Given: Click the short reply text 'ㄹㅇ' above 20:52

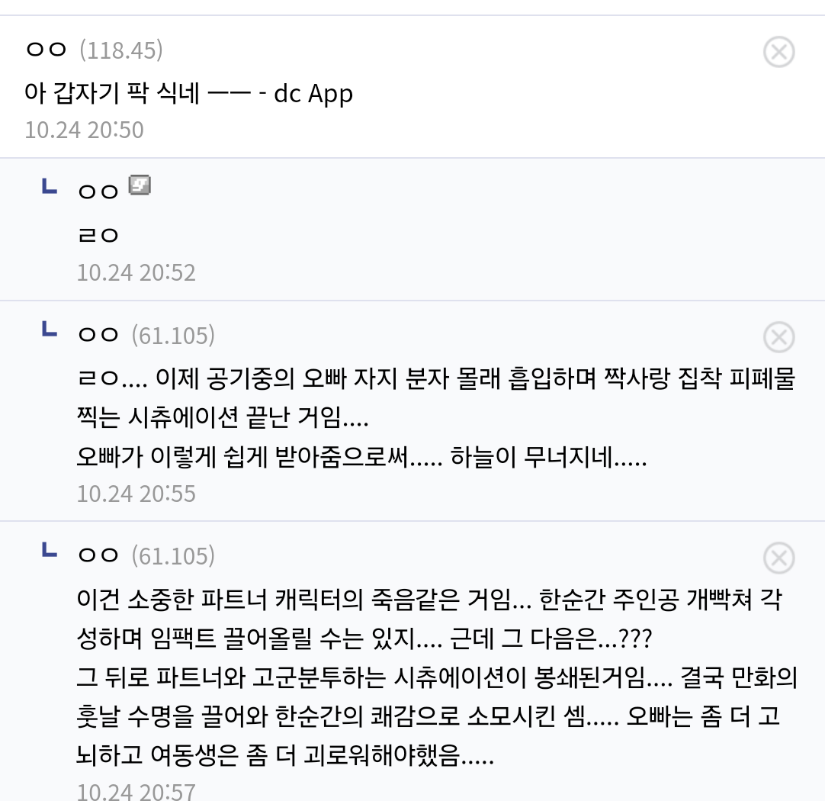Looking at the screenshot, I should point(98,236).
